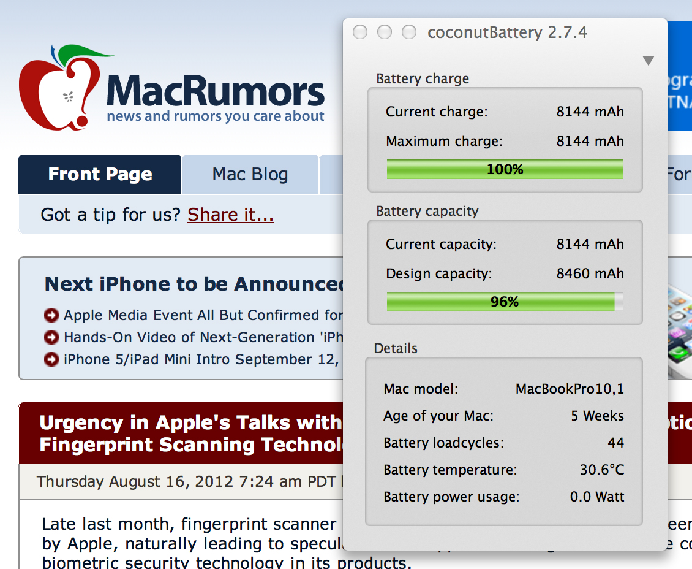This screenshot has height=569, width=692.
Task: Click the 30.6°C battery temperature value
Action: pyautogui.click(x=602, y=470)
